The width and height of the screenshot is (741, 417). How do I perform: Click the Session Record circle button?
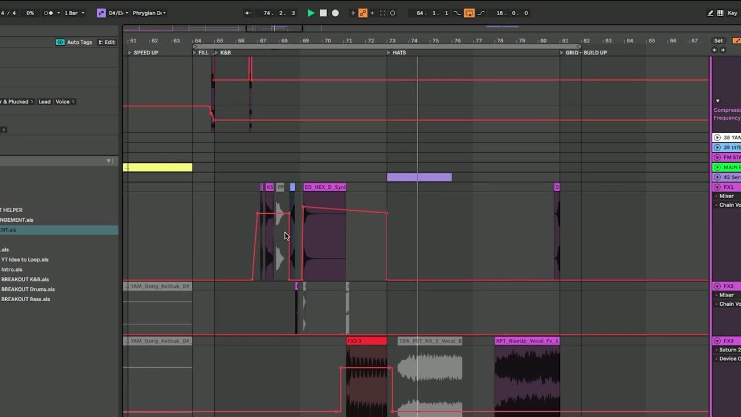(x=392, y=13)
